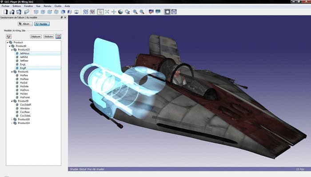Select JetHous in the model tree
This screenshot has height=177, width=311.
tap(24, 54)
